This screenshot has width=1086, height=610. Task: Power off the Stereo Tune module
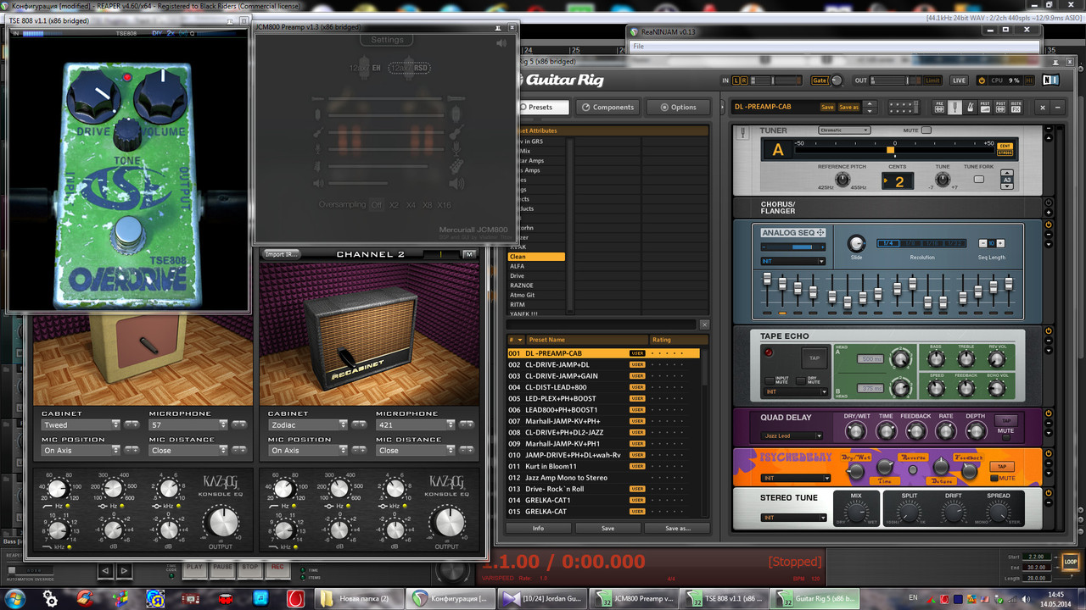pos(1049,495)
